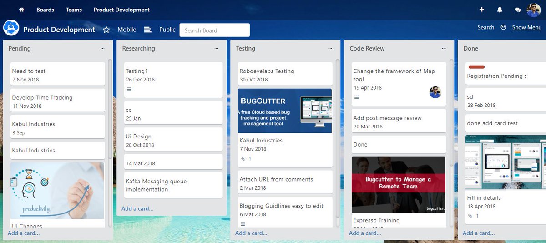Open the screenshot thumbnail in Done list
Image resolution: width=546 pixels, height=243 pixels.
[x=506, y=162]
